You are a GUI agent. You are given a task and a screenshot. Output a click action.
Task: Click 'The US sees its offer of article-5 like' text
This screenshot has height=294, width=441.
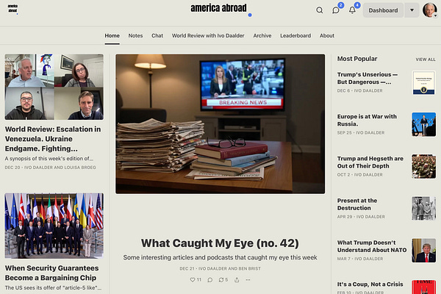coord(53,288)
